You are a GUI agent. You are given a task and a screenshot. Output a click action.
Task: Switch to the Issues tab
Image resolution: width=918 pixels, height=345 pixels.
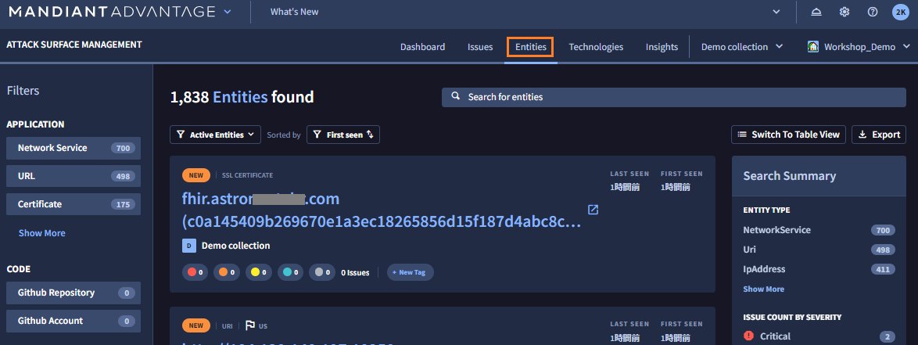point(480,47)
